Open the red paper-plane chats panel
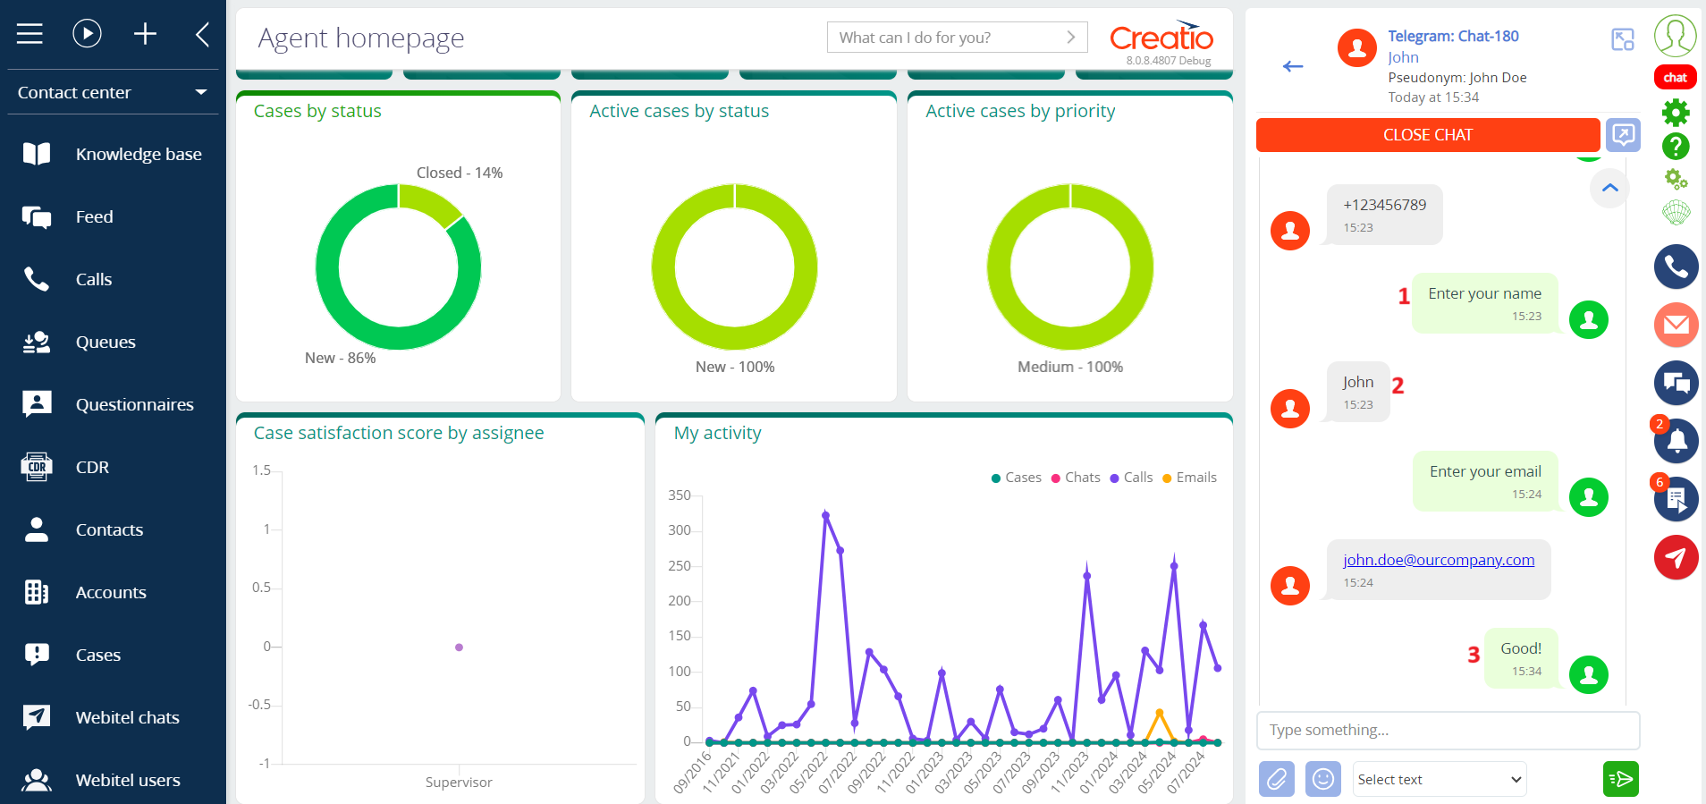 coord(1676,557)
